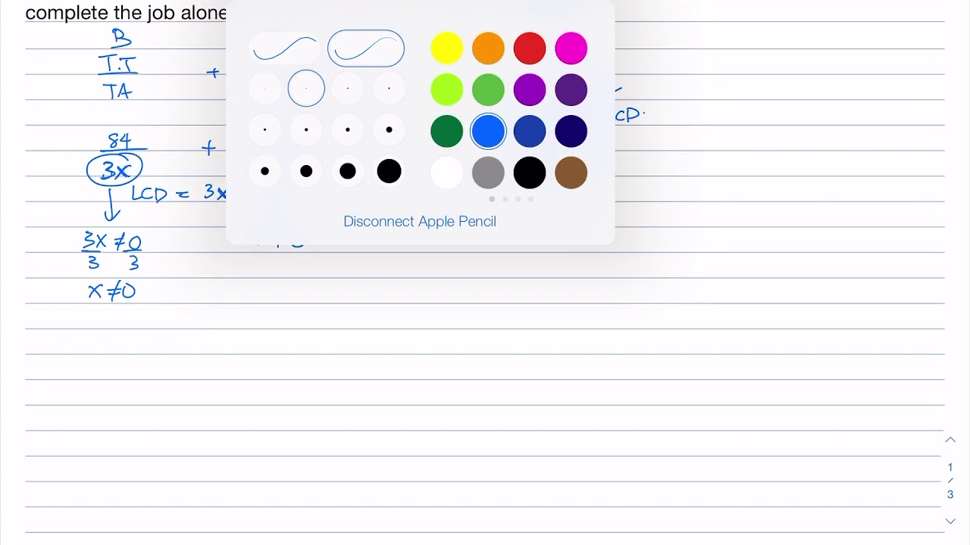This screenshot has width=970, height=545.
Task: Go to first color palette page dot
Action: pos(492,199)
